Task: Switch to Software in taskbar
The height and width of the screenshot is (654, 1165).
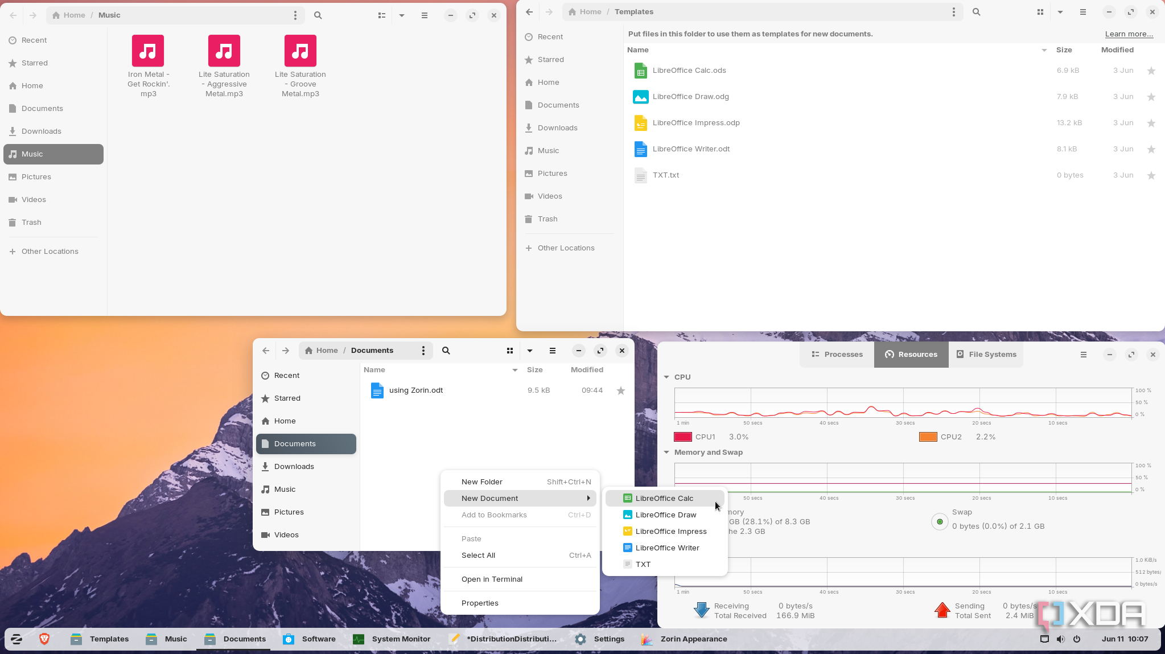Action: pyautogui.click(x=310, y=639)
